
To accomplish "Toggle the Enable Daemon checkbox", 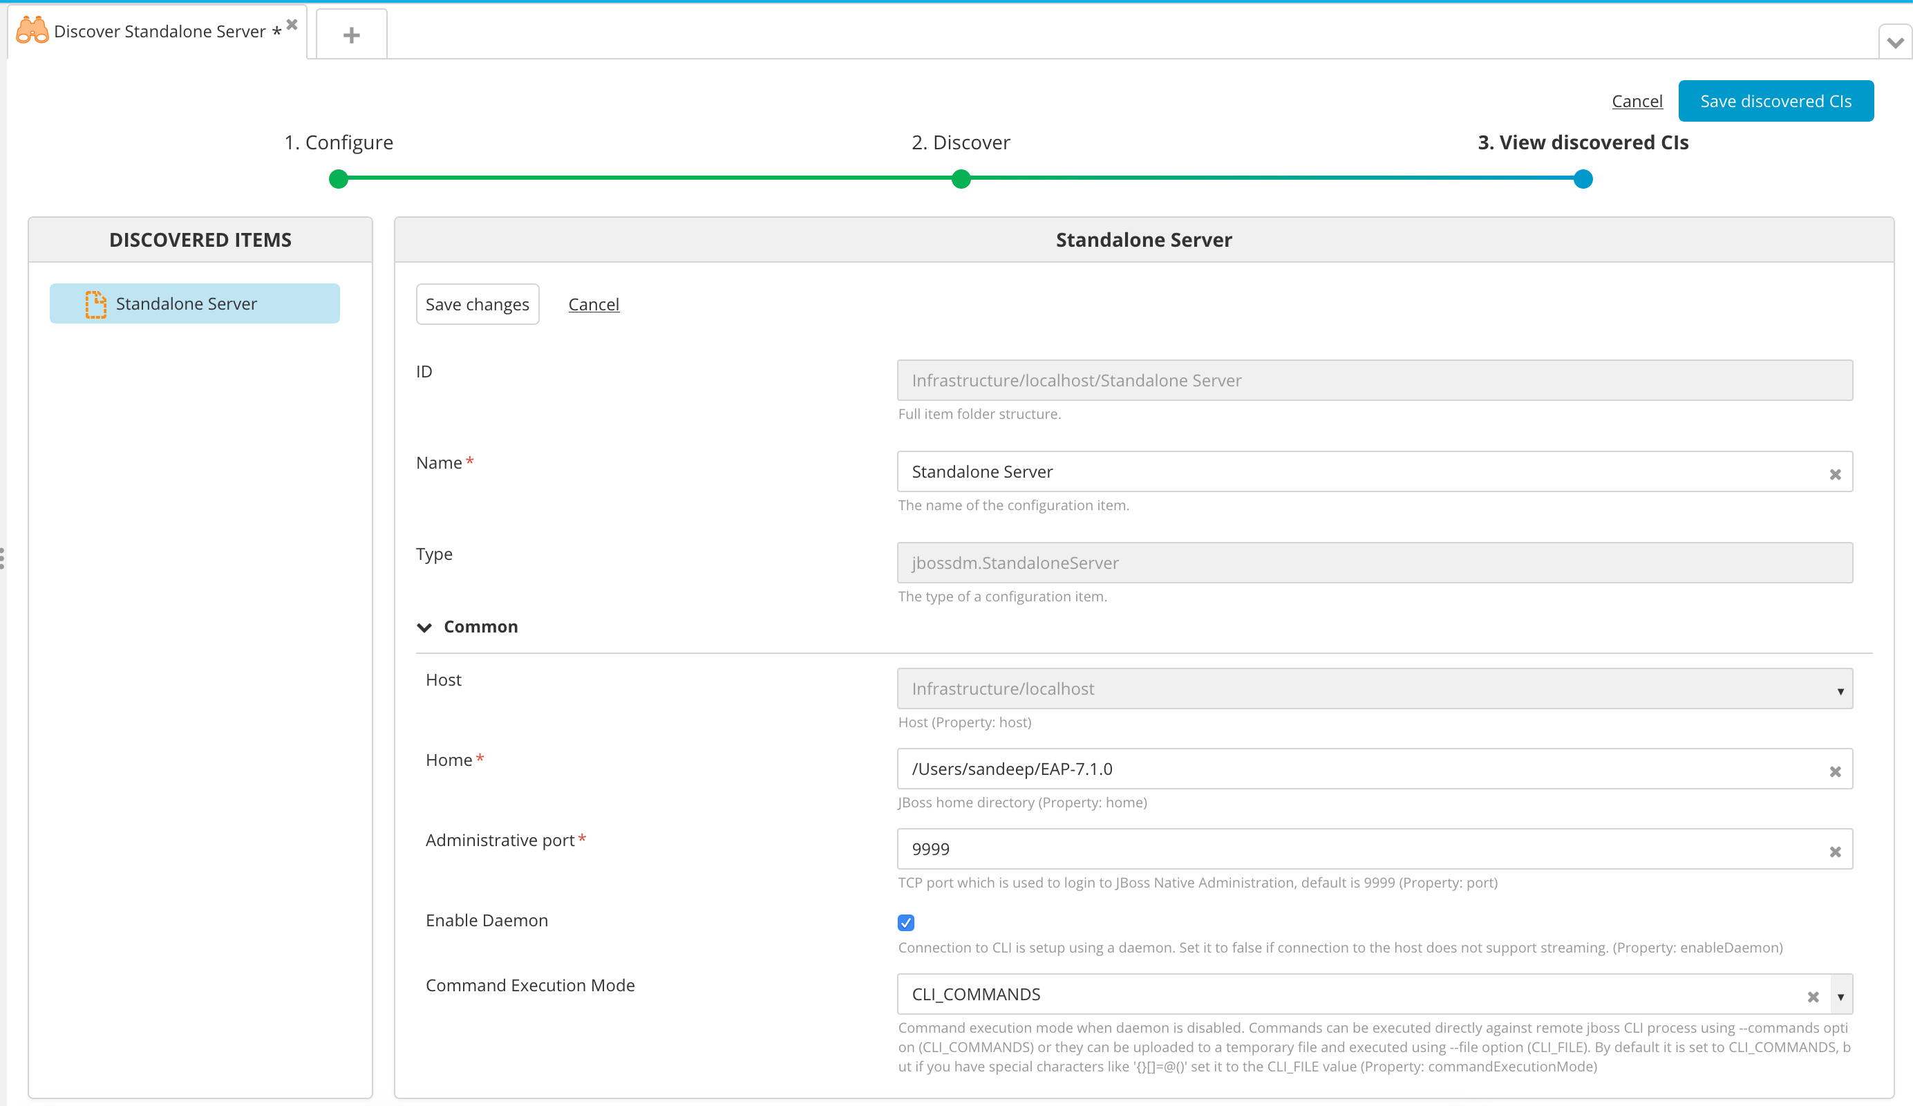I will click(x=905, y=921).
